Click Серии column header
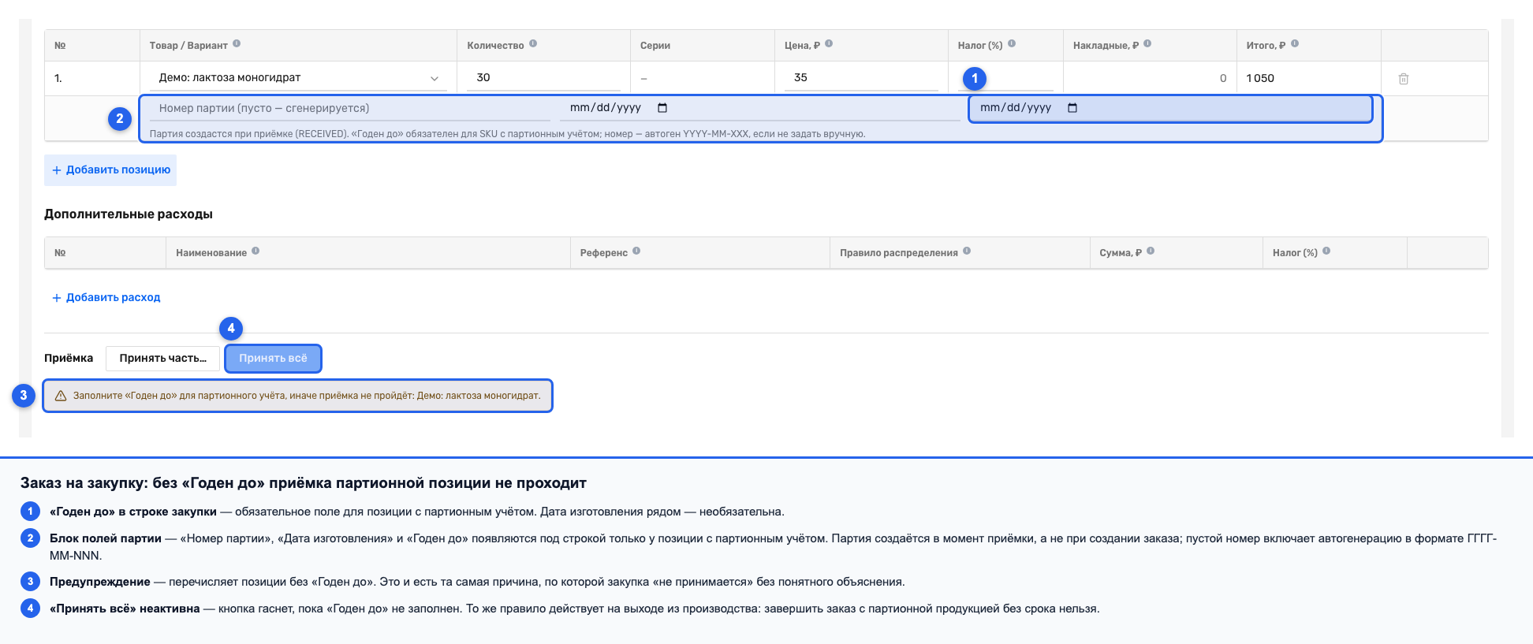Image resolution: width=1533 pixels, height=644 pixels. [x=655, y=46]
